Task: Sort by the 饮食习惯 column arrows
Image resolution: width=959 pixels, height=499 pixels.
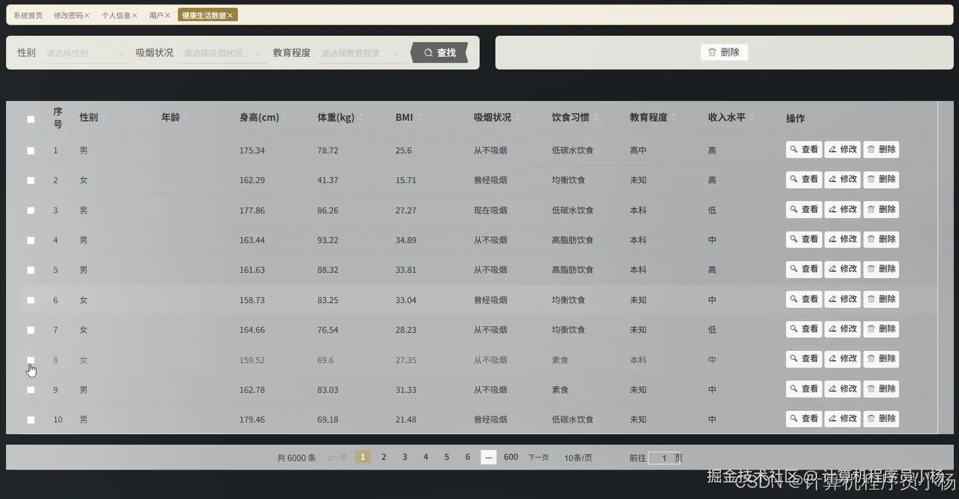Action: [595, 118]
